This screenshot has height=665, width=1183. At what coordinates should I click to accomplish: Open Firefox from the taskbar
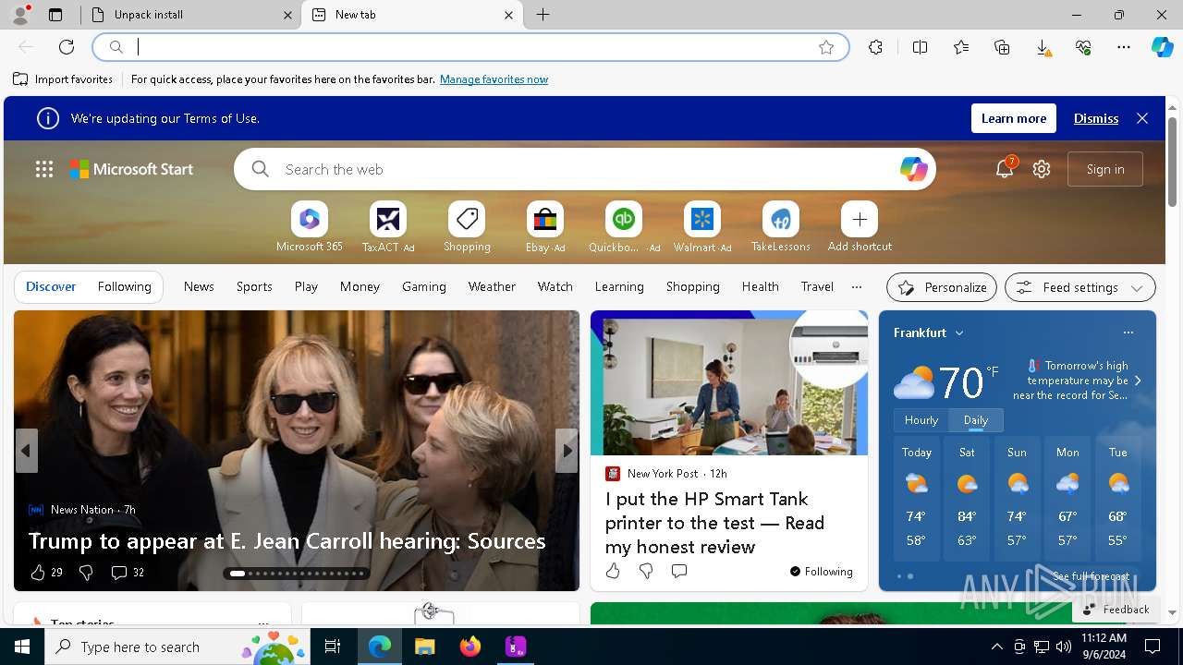coord(470,647)
